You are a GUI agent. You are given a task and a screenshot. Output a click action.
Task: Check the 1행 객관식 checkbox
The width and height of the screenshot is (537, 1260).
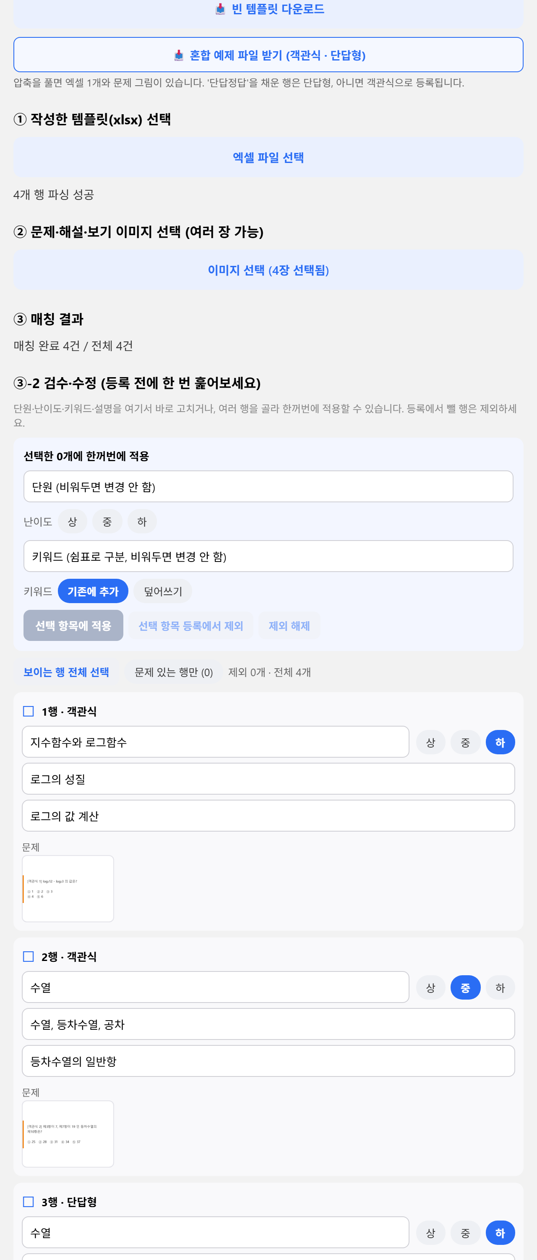coord(29,711)
